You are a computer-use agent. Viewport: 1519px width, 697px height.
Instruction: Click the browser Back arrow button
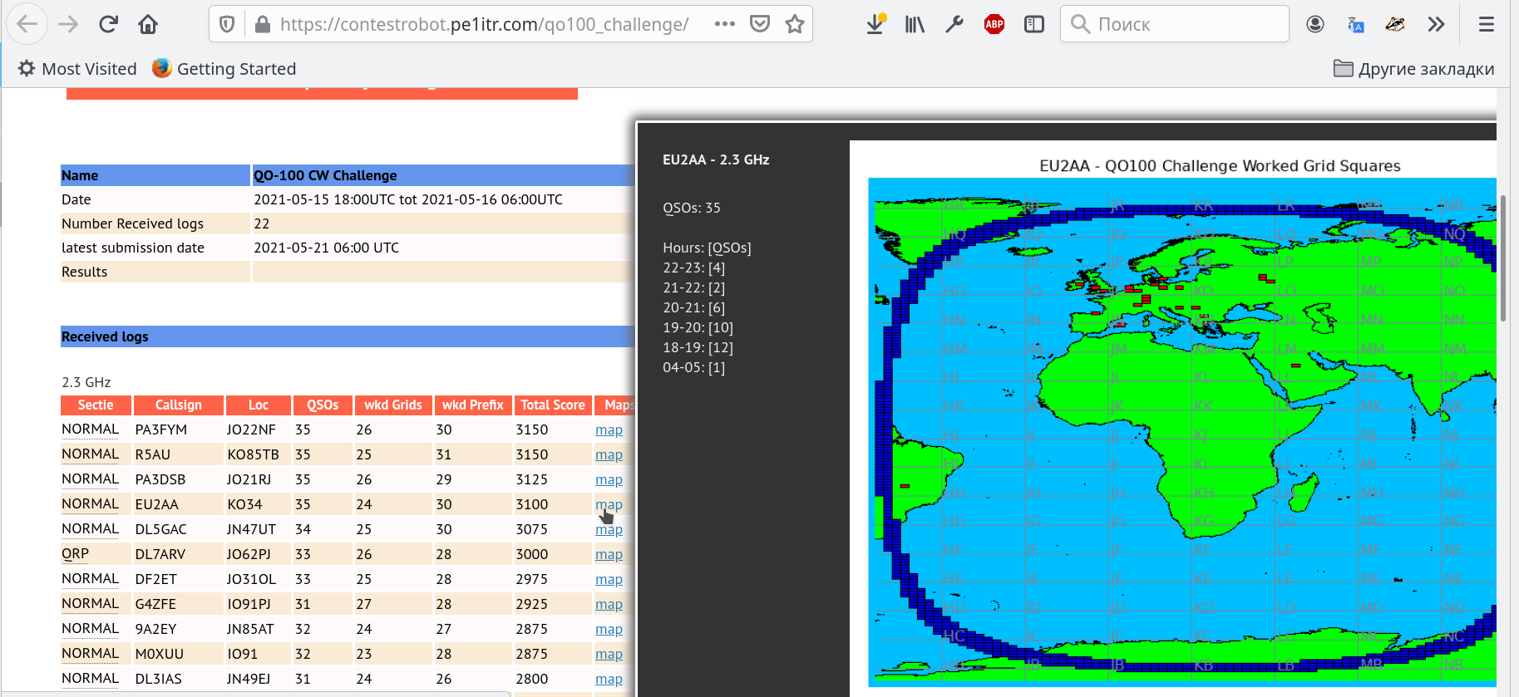(x=27, y=24)
